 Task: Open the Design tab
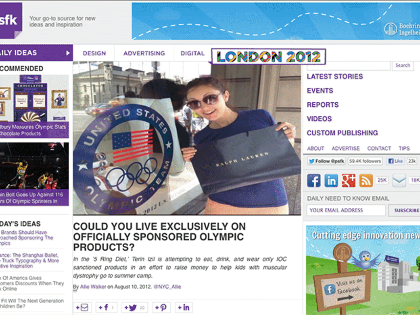(x=94, y=53)
